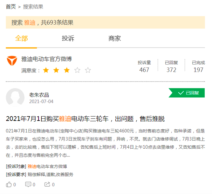Switch to the 商家 tab

point(115,38)
